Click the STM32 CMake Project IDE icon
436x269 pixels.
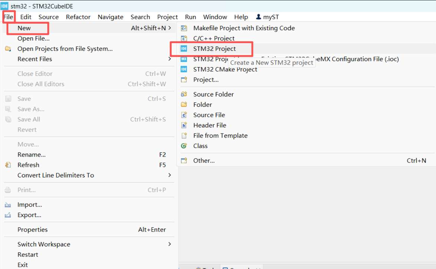click(184, 69)
